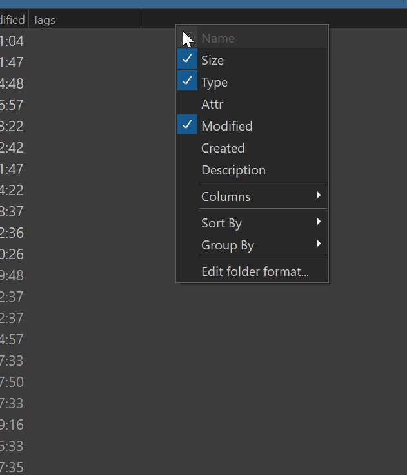407x475 pixels.
Task: Select the file row ending in 1:04
Action: click(12, 41)
